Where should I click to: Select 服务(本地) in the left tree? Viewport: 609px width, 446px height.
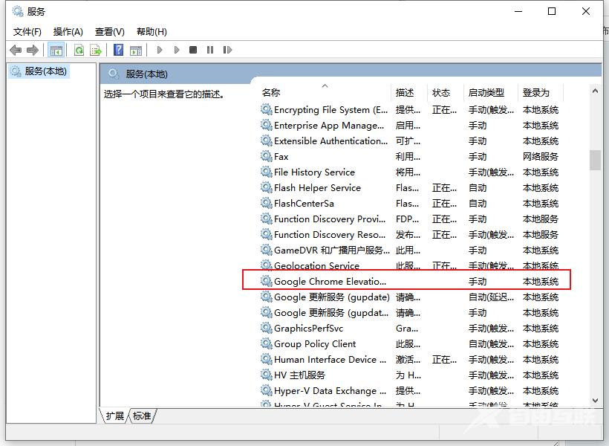(45, 71)
